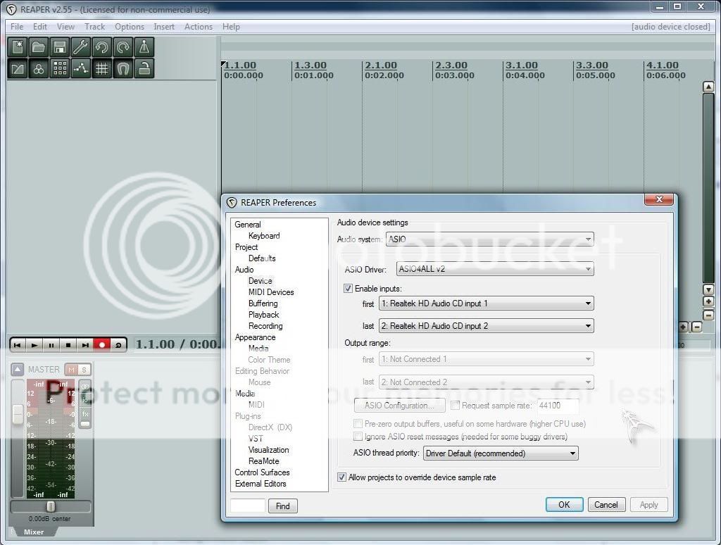The width and height of the screenshot is (721, 545).
Task: Toggle item grouping three-circles icon
Action: [39, 68]
